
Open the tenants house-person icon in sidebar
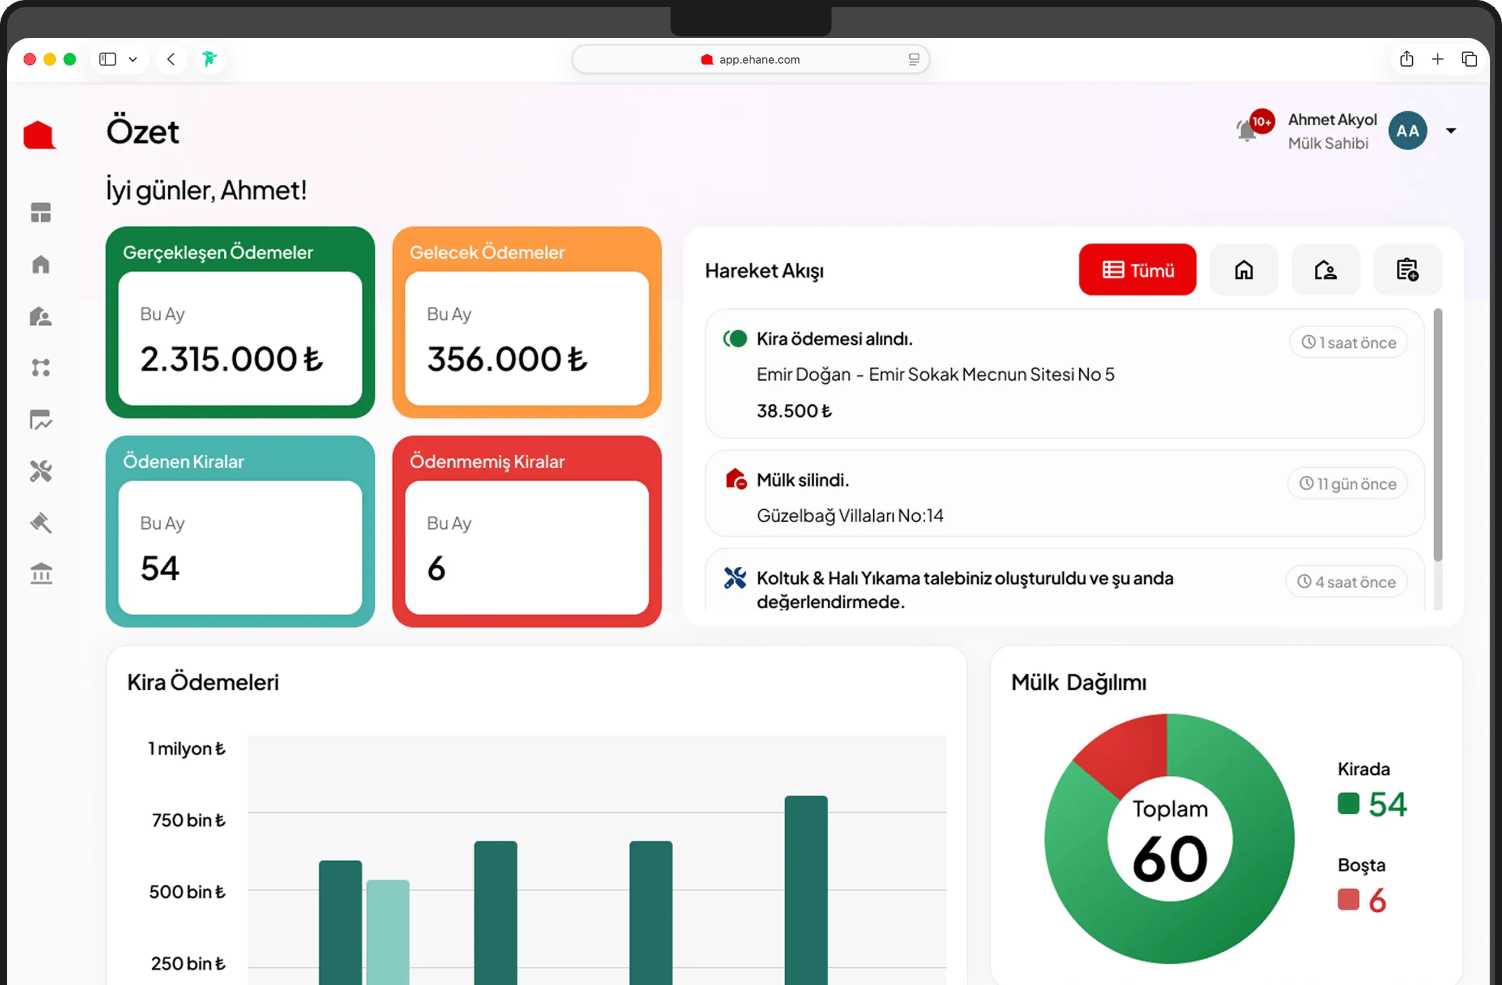41,316
